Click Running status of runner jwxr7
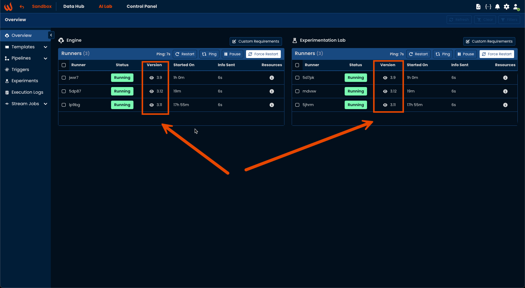525x288 pixels. tap(122, 78)
